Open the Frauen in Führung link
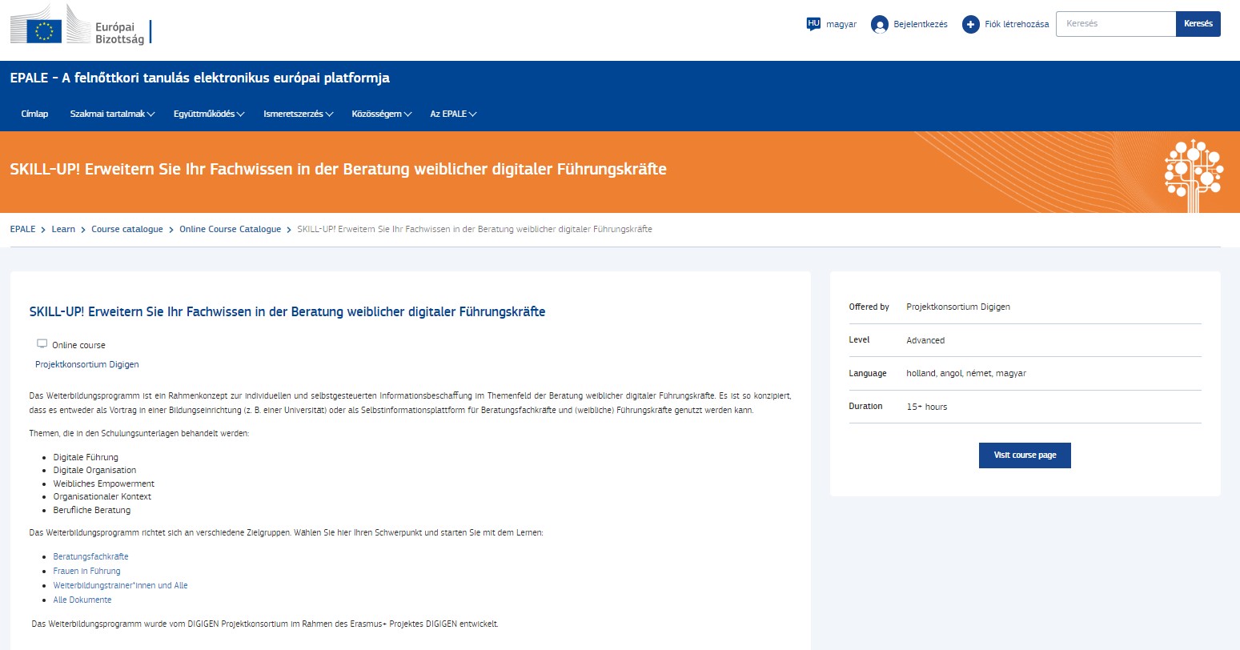This screenshot has height=650, width=1240. click(x=86, y=571)
